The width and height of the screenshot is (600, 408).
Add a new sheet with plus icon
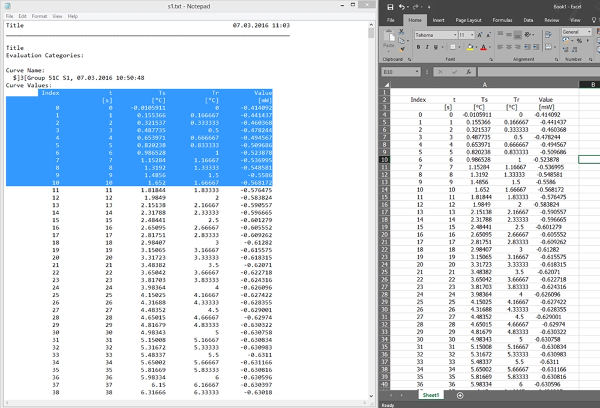pos(460,395)
